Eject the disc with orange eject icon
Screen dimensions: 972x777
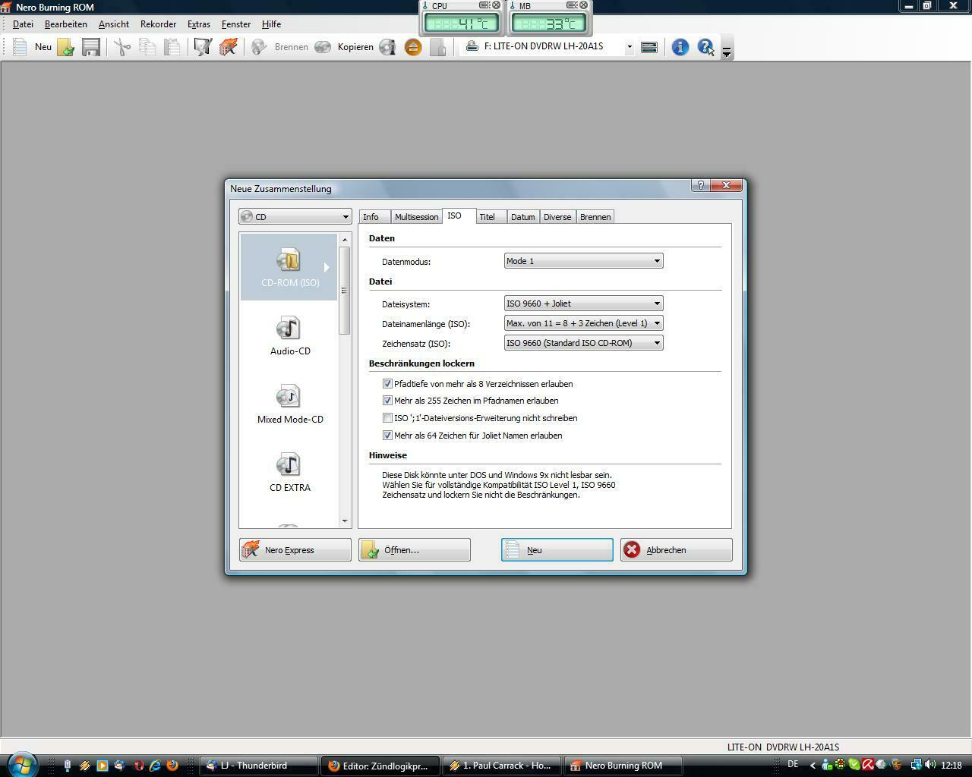(x=413, y=47)
